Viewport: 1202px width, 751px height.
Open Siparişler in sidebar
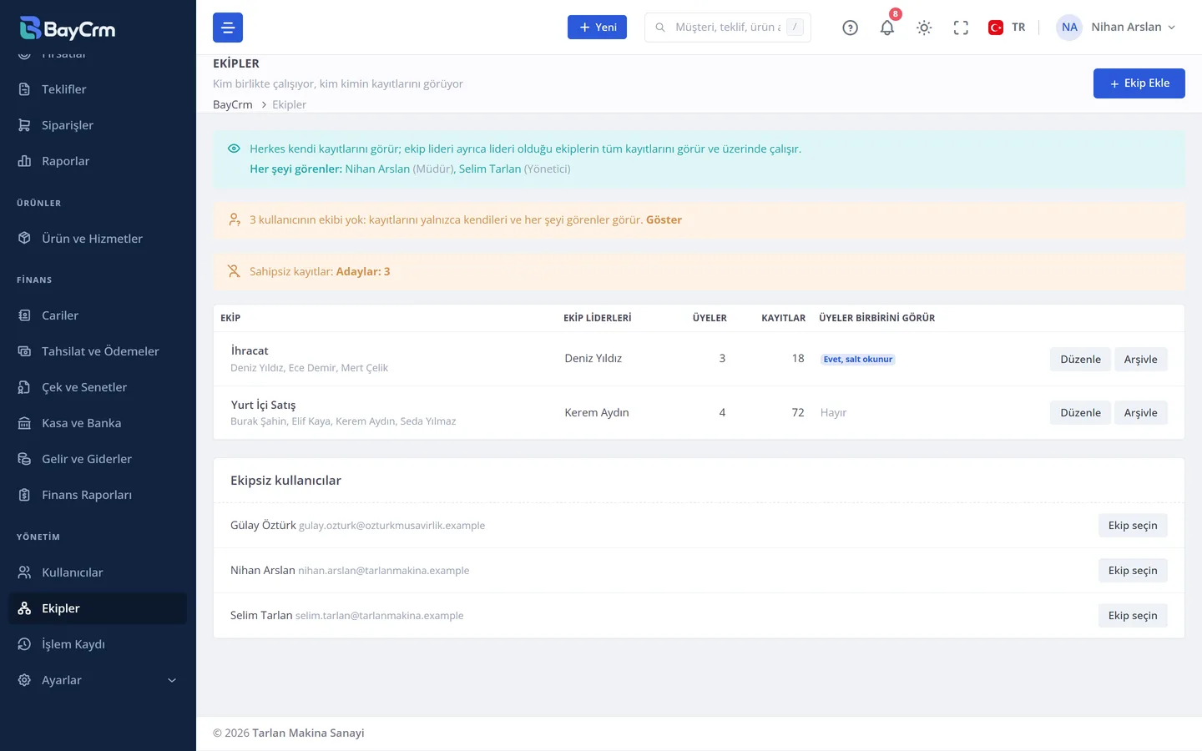coord(98,125)
